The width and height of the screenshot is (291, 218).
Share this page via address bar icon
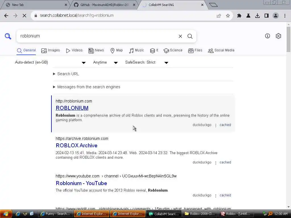219,16
